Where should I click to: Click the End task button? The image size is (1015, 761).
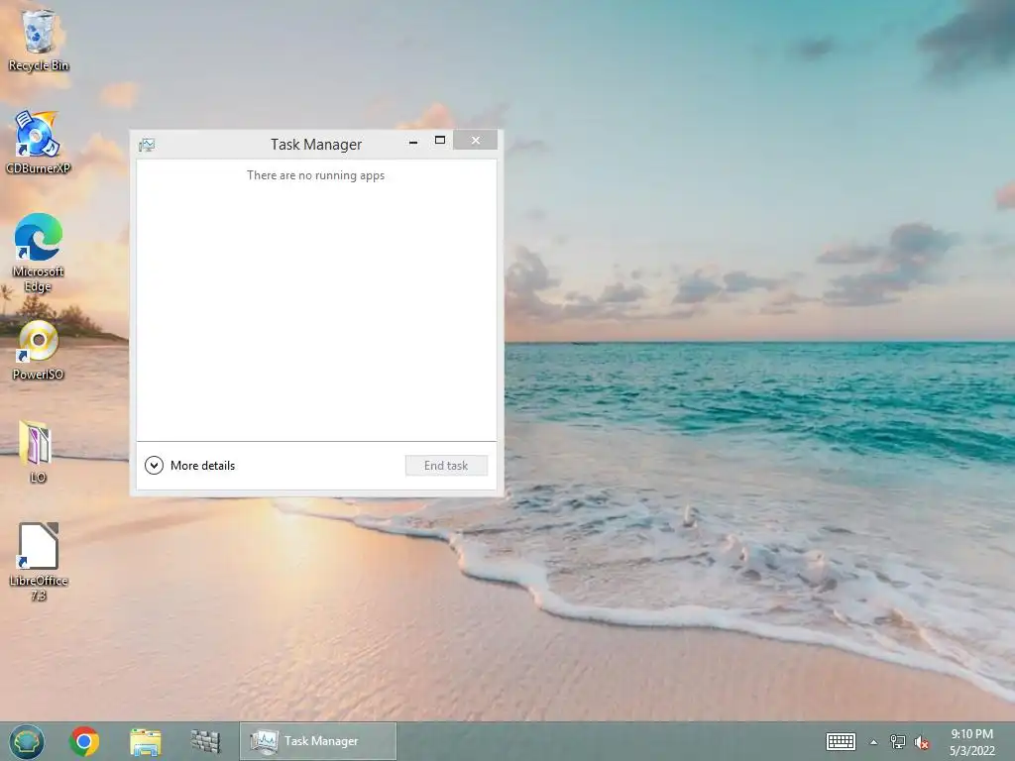(x=446, y=466)
